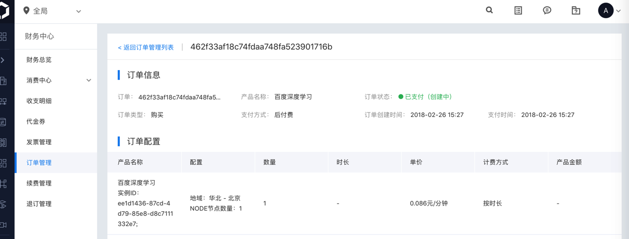629x239 pixels.
Task: Expand the dark sidebar with the arrow icon
Action: click(x=3, y=60)
